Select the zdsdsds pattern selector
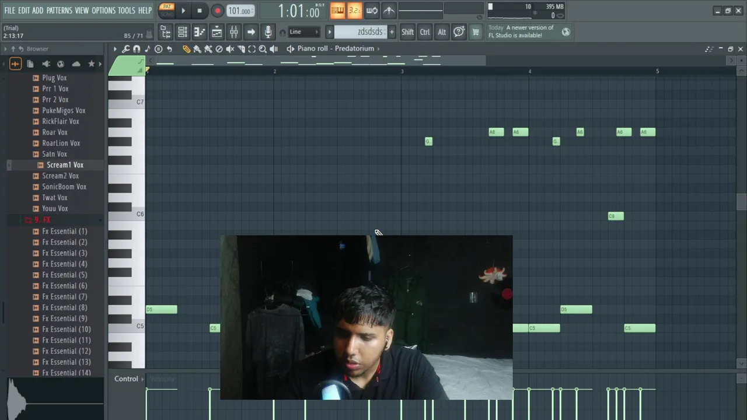 pyautogui.click(x=361, y=32)
